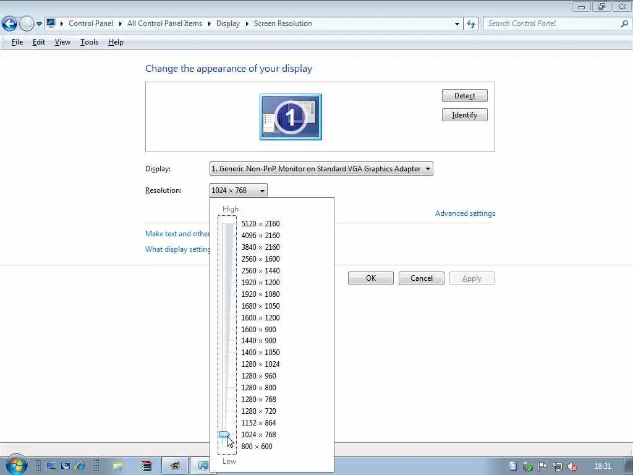Open 'What display settings' help link
633x475 pixels.
pyautogui.click(x=177, y=249)
